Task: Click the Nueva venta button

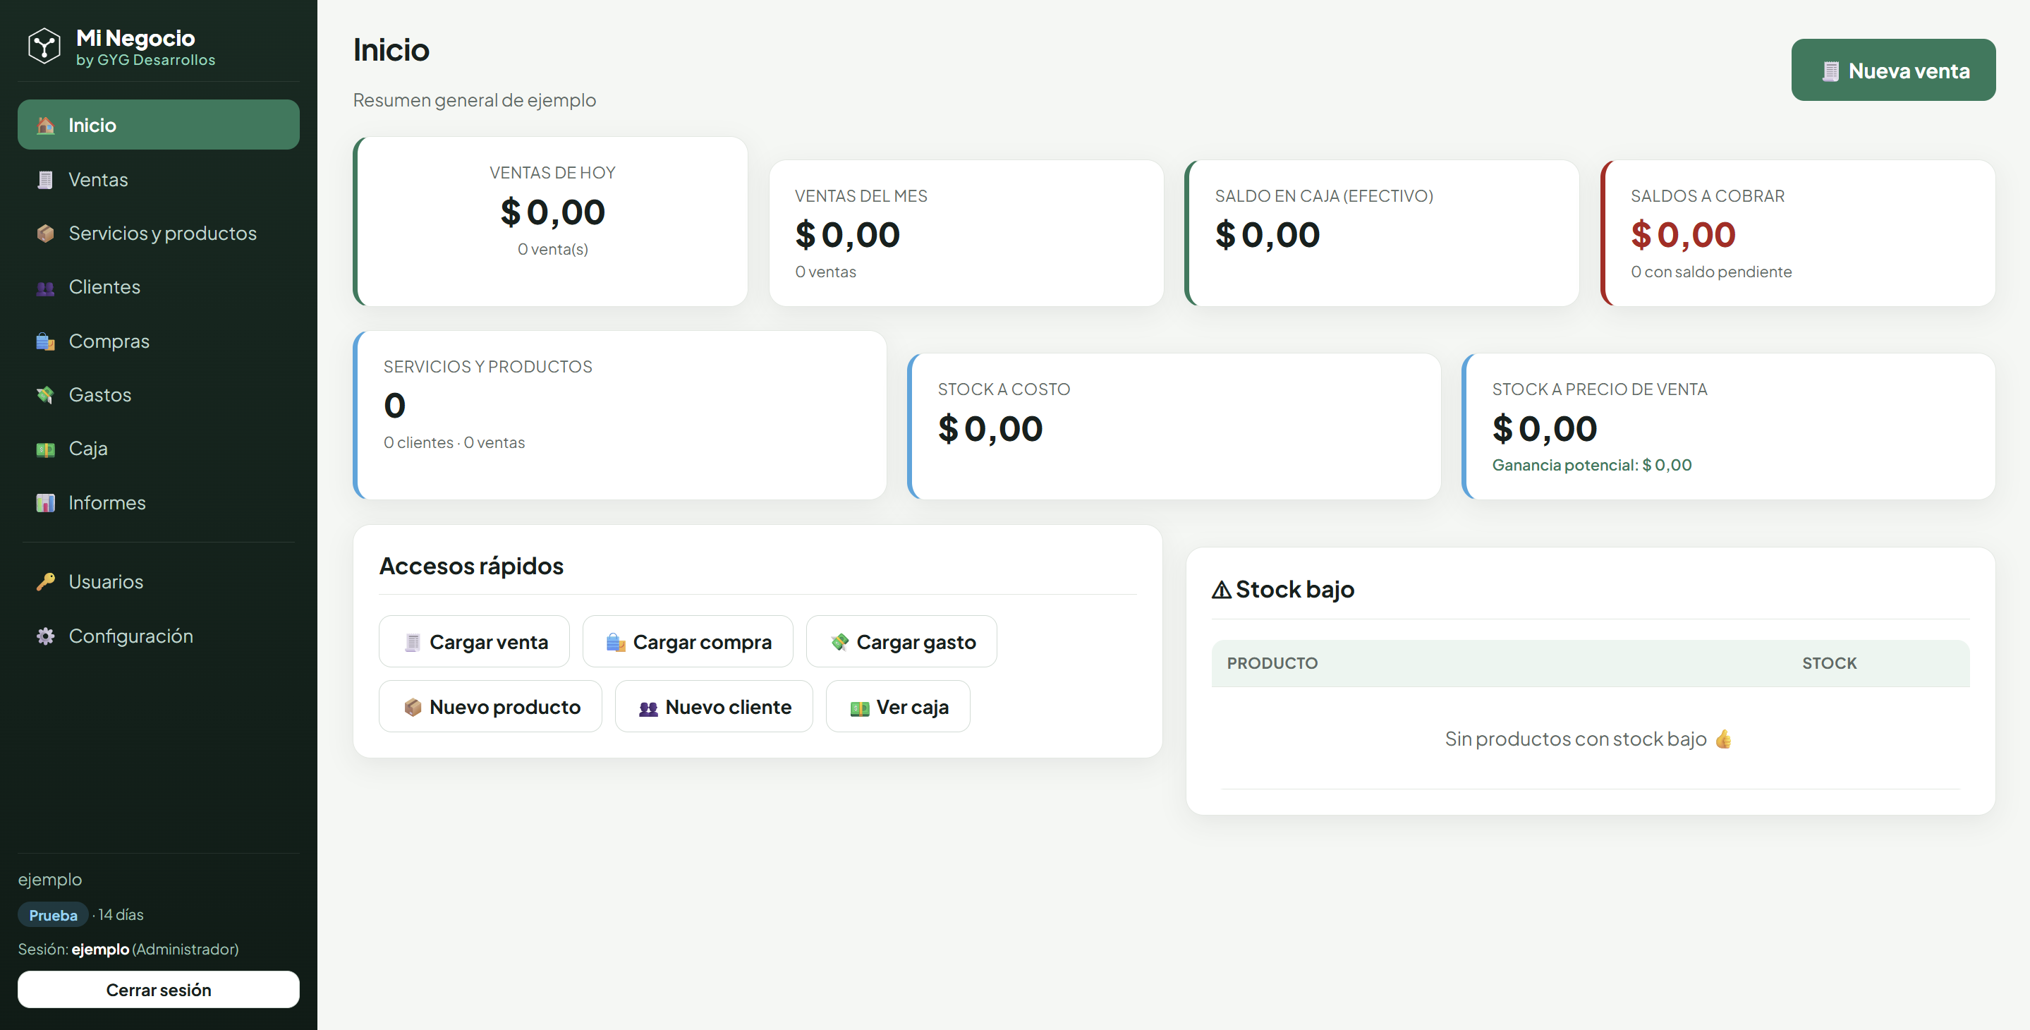Action: pyautogui.click(x=1893, y=70)
